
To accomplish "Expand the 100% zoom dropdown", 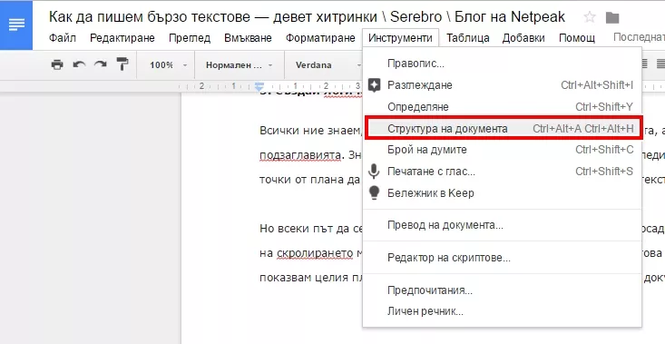I will (x=168, y=65).
